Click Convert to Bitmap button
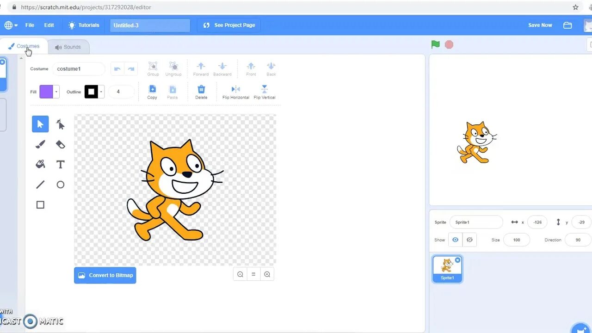This screenshot has height=333, width=592. 105,275
